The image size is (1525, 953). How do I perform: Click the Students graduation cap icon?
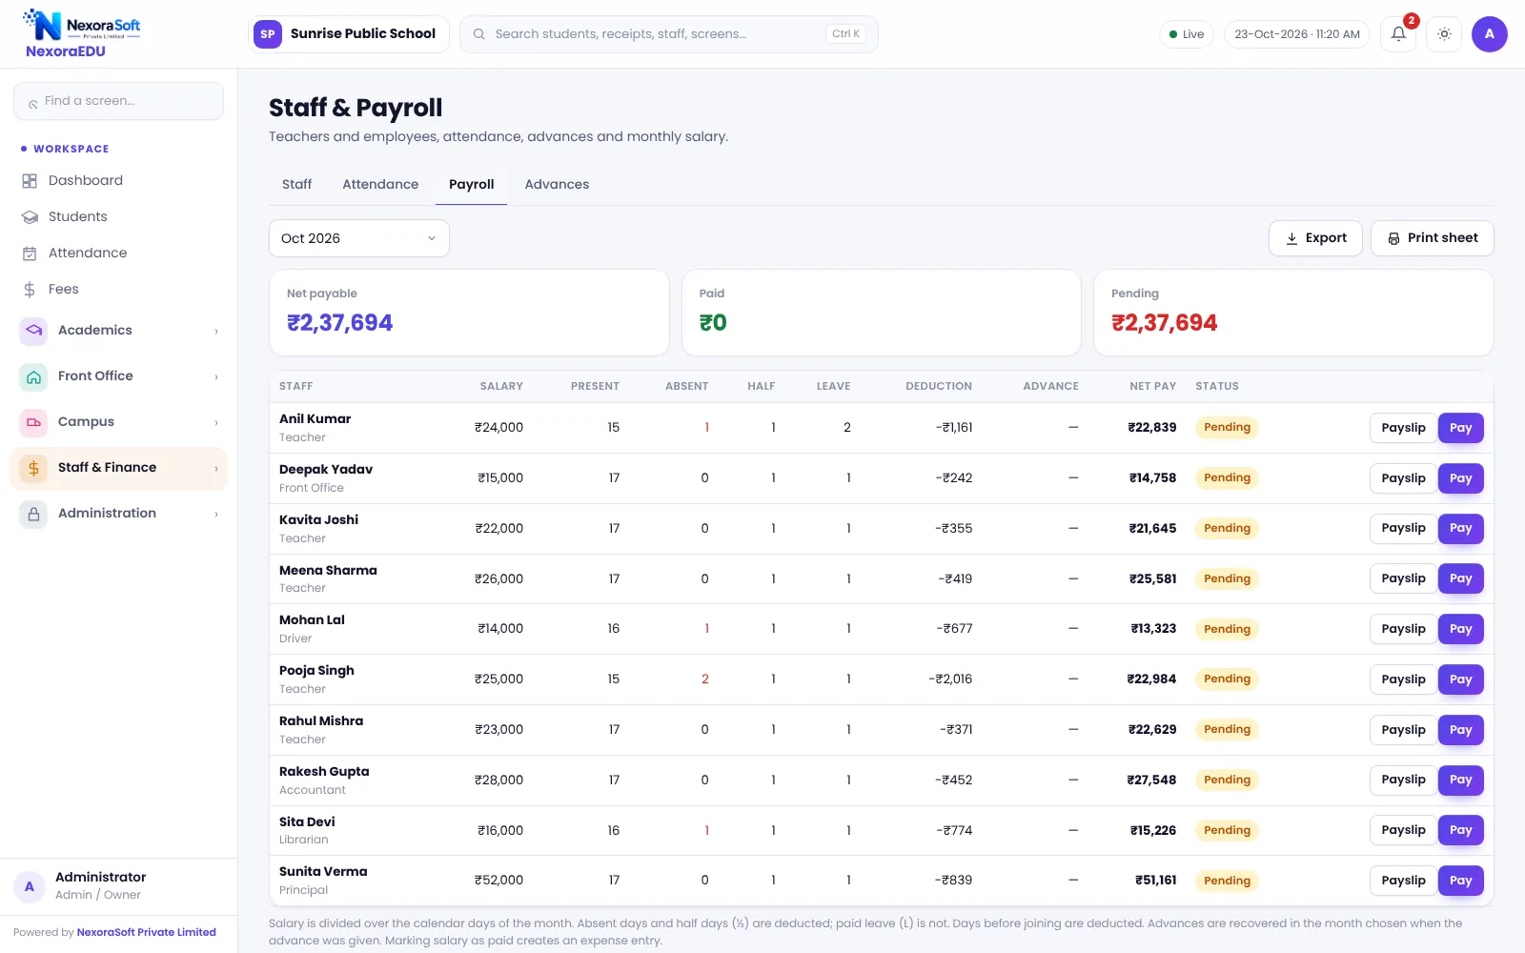coord(30,217)
